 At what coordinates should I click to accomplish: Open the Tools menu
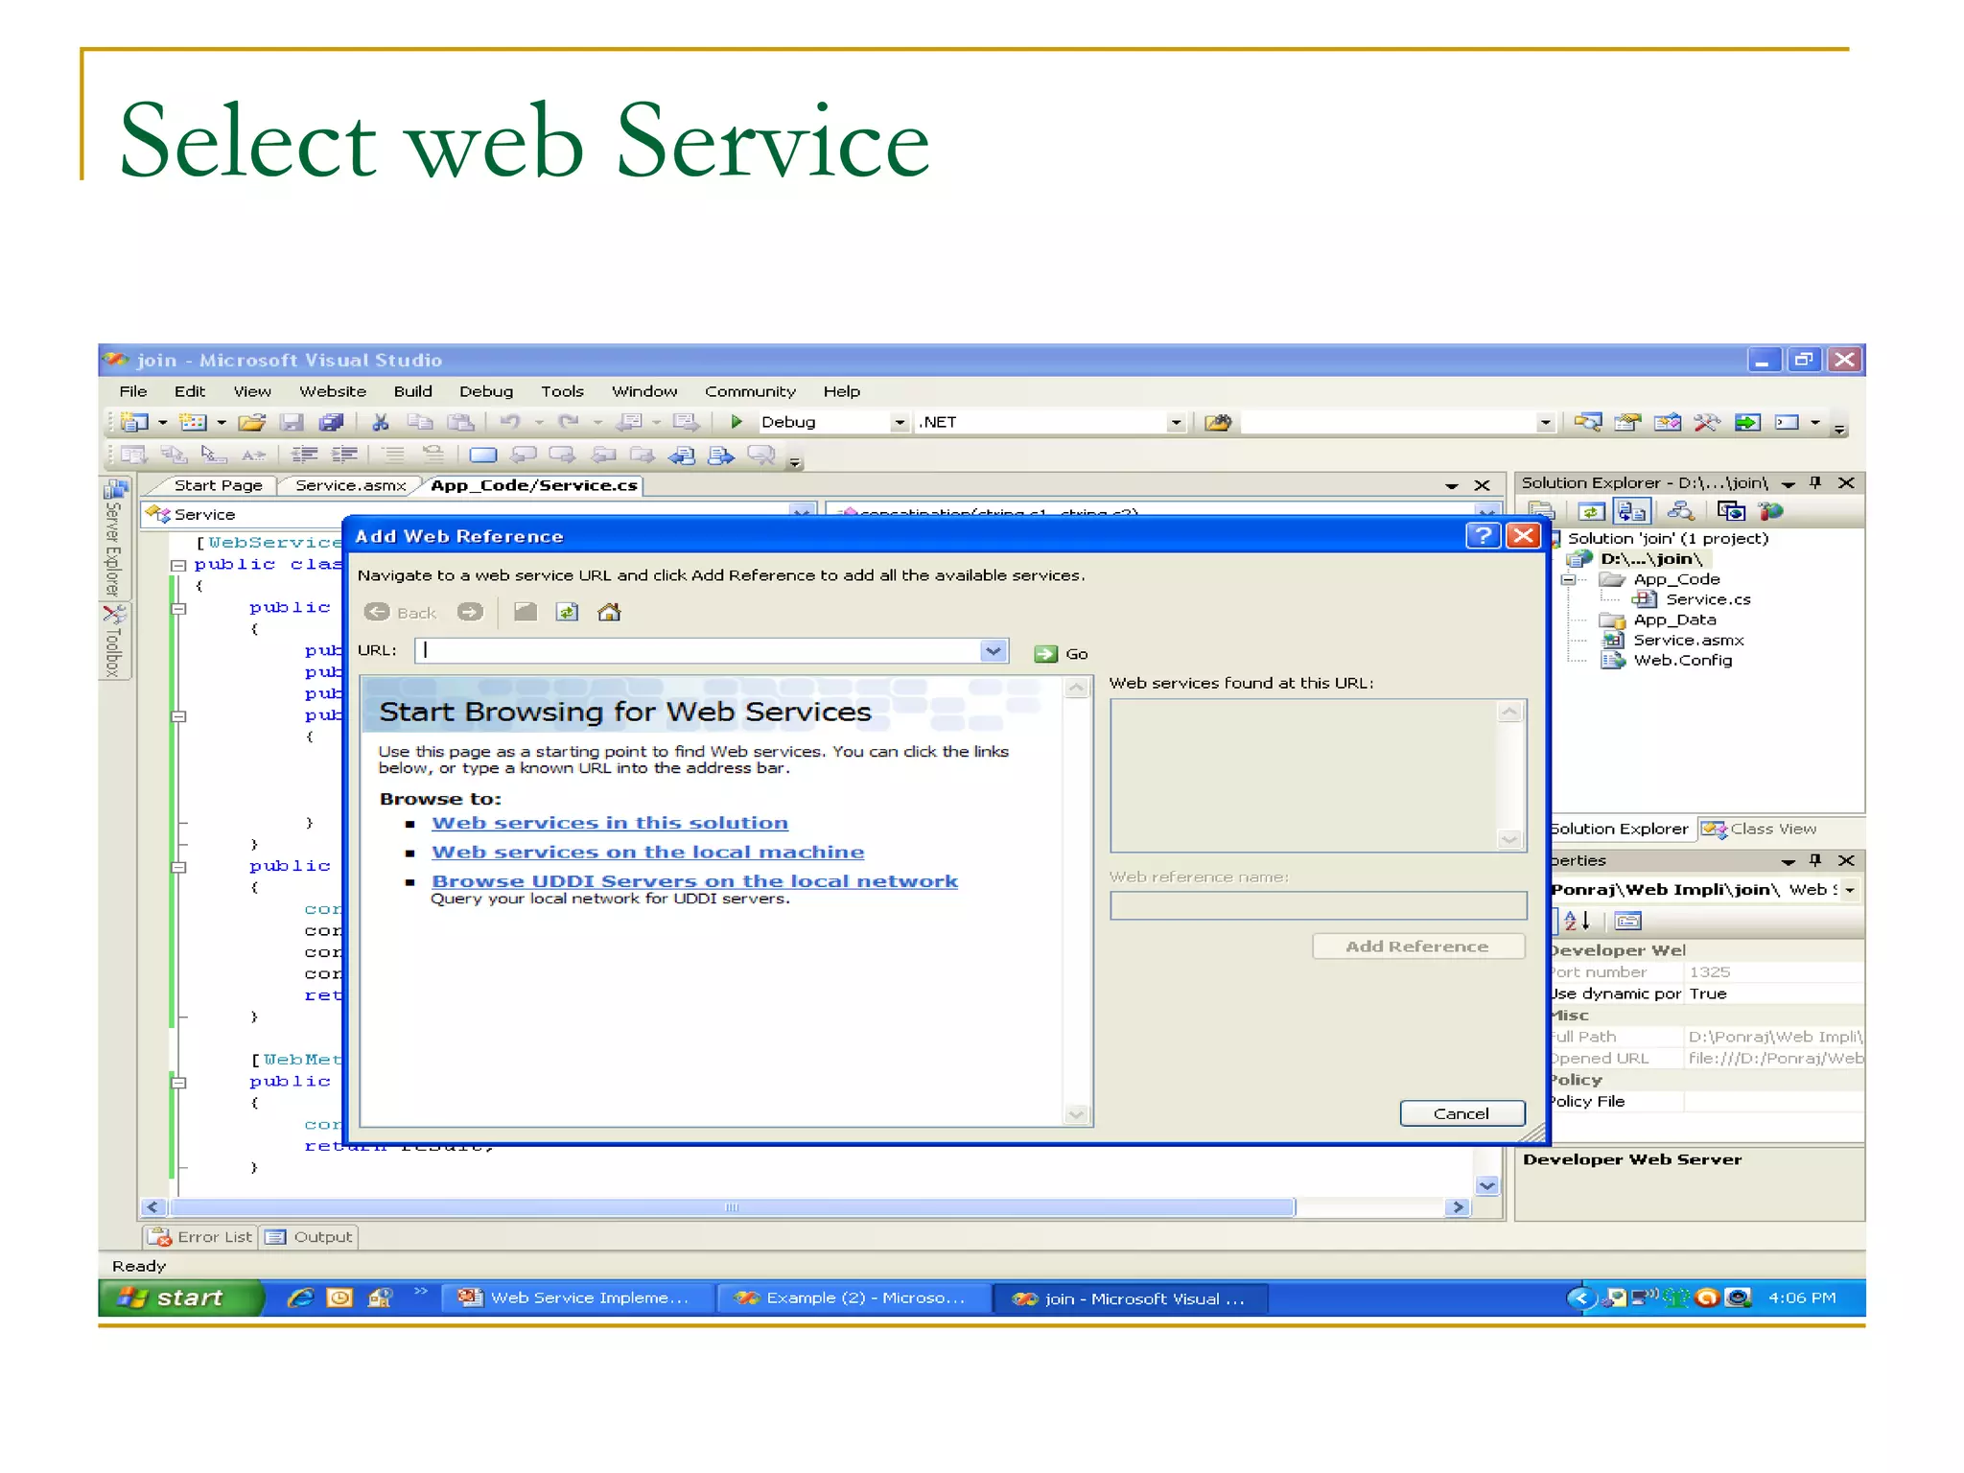(x=562, y=391)
